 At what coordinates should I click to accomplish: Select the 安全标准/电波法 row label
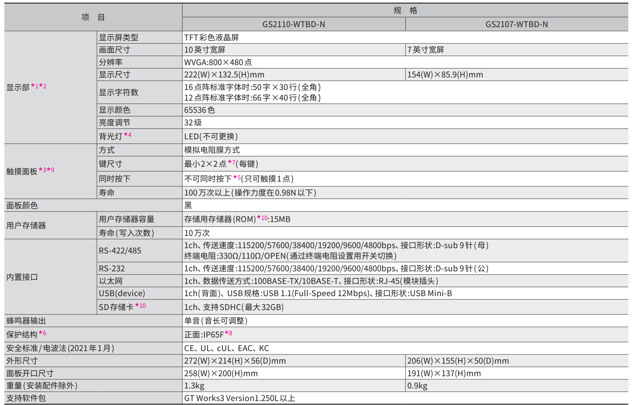(60, 348)
